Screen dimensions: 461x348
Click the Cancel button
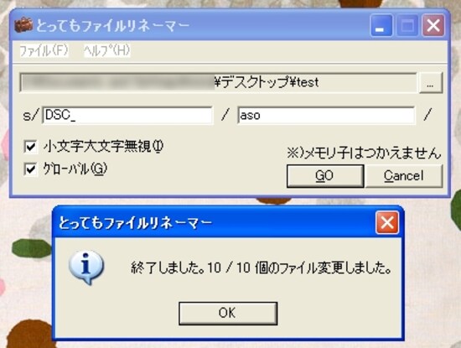coord(404,176)
